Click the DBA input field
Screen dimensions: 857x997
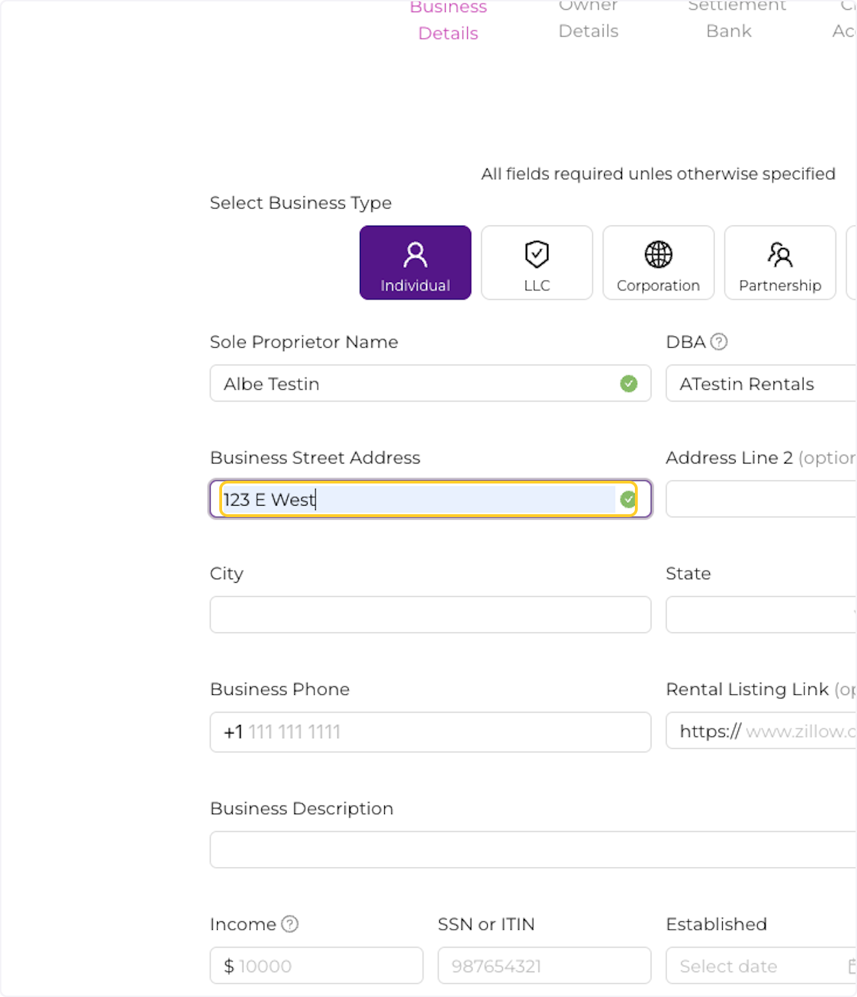click(761, 384)
